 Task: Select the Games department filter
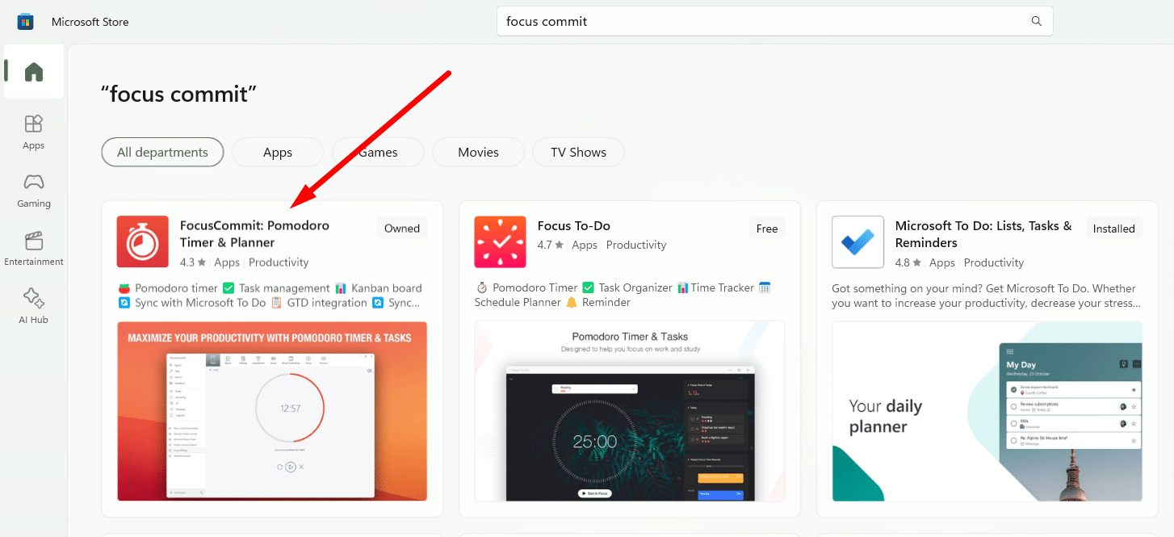378,152
